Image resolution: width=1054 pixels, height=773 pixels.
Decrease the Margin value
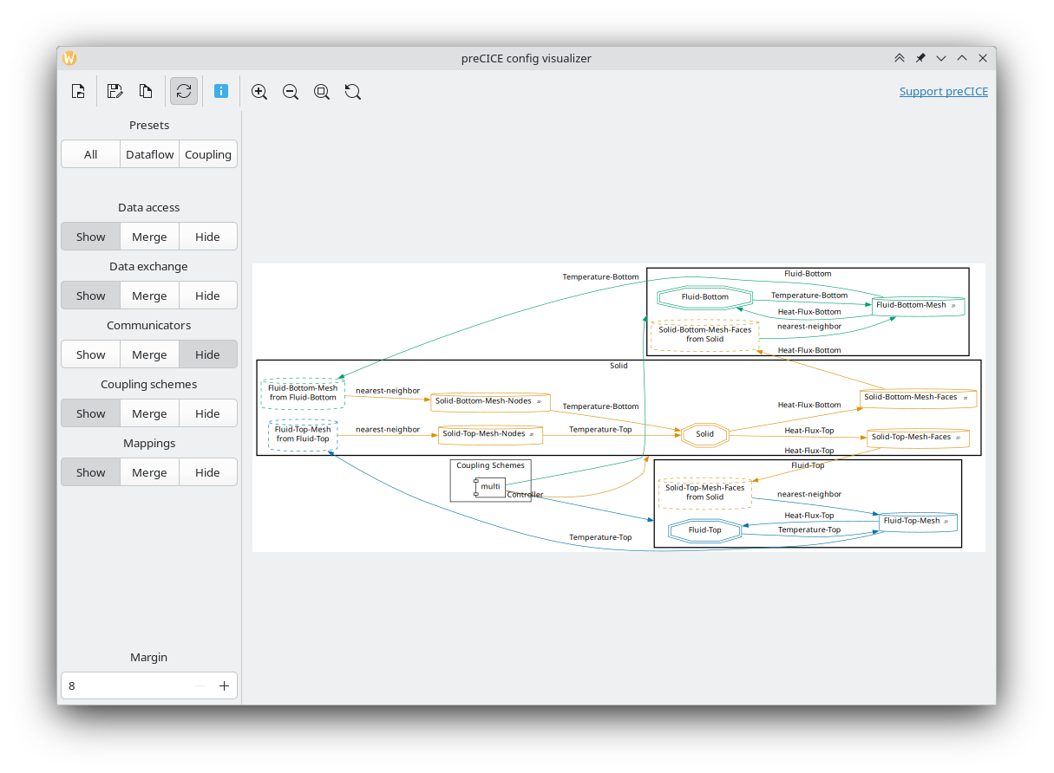click(x=200, y=685)
